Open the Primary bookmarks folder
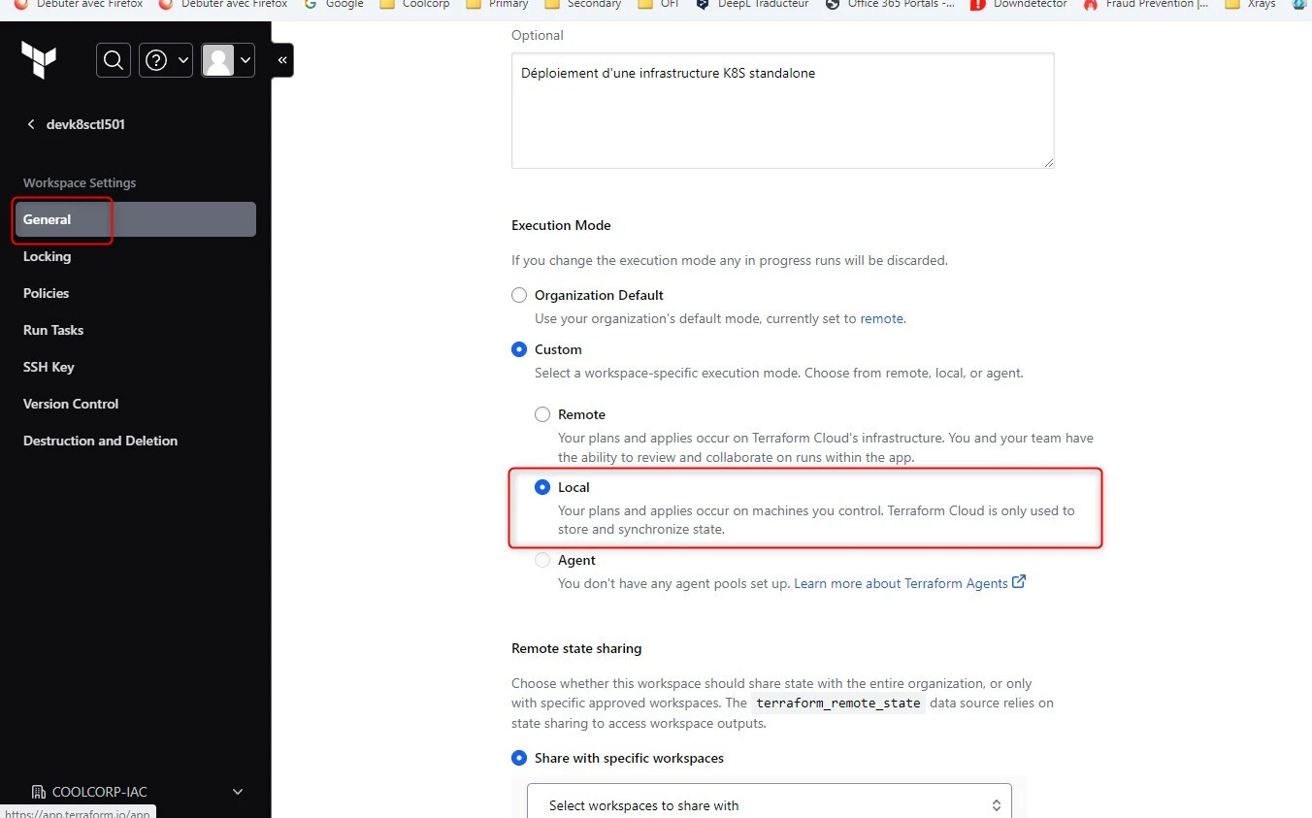This screenshot has height=818, width=1312. click(497, 5)
